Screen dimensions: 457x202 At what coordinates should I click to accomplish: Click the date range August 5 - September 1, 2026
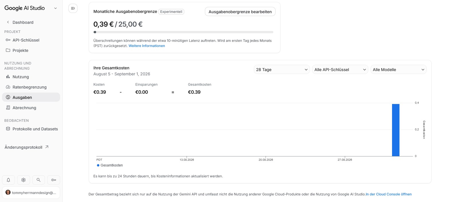point(122,74)
